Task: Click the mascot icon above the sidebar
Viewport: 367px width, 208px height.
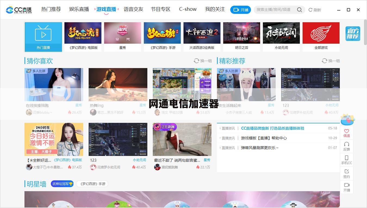Action: point(347,119)
